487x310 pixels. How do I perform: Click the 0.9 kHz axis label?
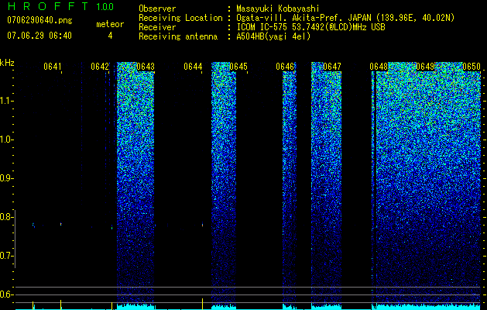(6, 178)
